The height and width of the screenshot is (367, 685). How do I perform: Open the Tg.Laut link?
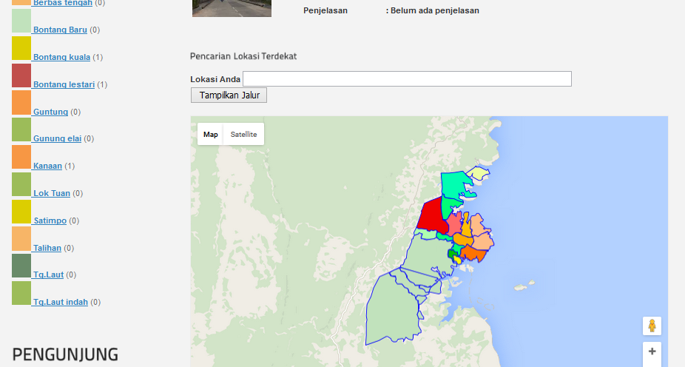coord(49,275)
